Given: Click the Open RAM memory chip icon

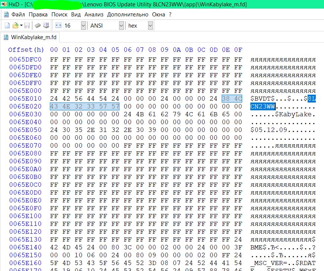Looking at the screenshot, I should tap(38, 26).
